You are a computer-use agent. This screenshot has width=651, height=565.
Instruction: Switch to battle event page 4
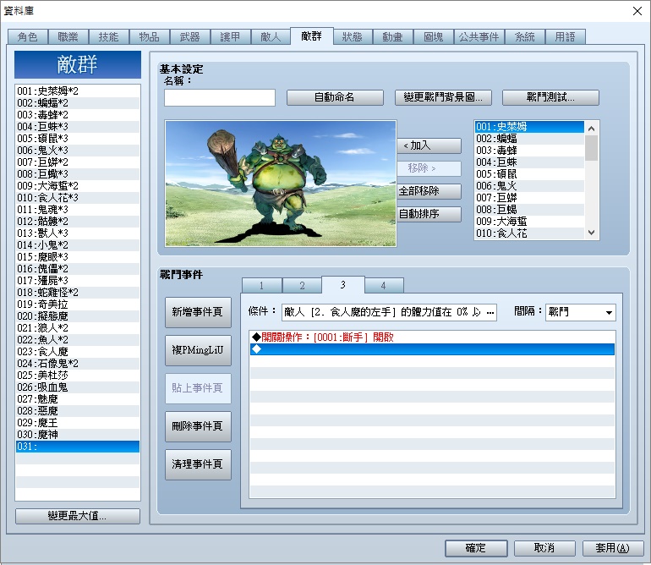383,286
